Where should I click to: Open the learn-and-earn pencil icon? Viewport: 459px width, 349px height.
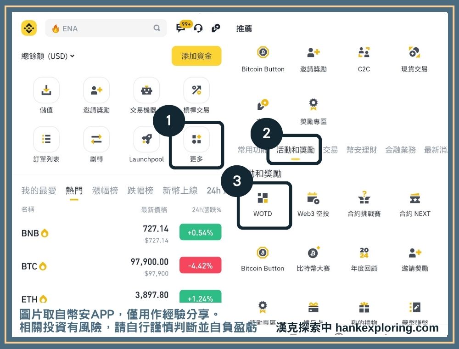(x=415, y=307)
